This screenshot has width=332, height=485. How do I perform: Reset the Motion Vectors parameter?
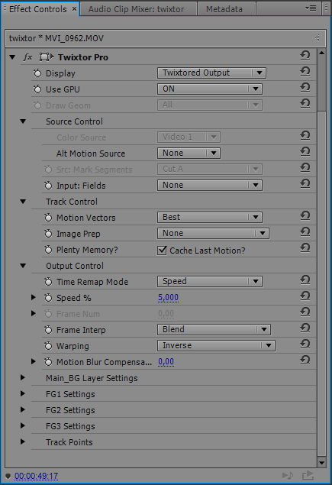coord(305,216)
